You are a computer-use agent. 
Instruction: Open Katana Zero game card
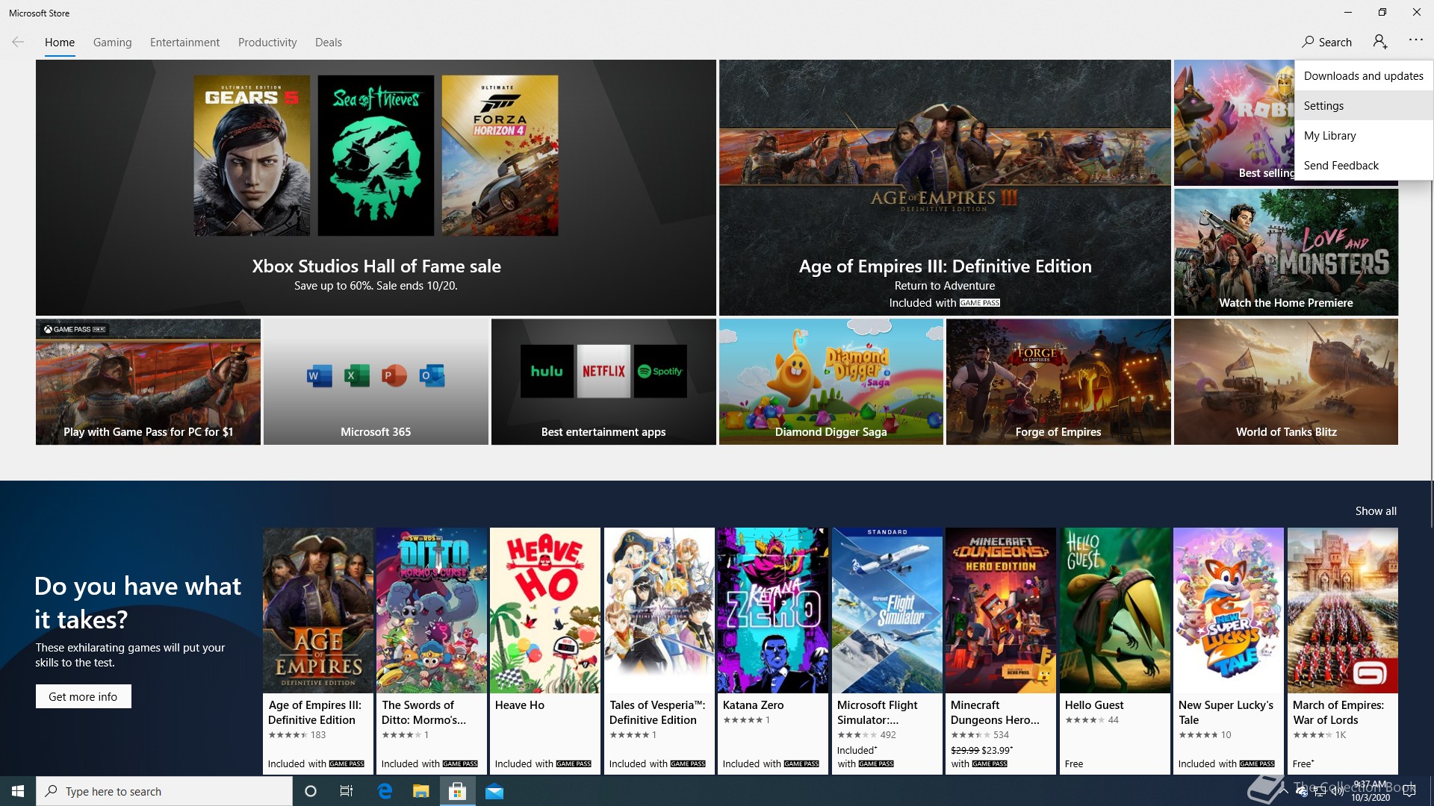pyautogui.click(x=773, y=651)
